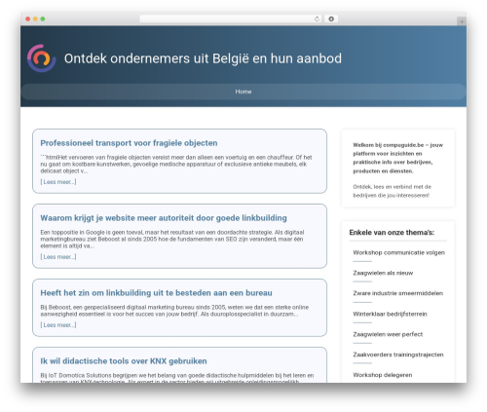Open the Home menu item

pyautogui.click(x=243, y=92)
